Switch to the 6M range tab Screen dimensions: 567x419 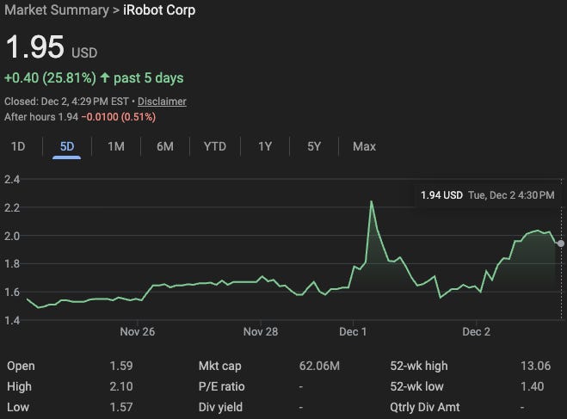pos(165,146)
